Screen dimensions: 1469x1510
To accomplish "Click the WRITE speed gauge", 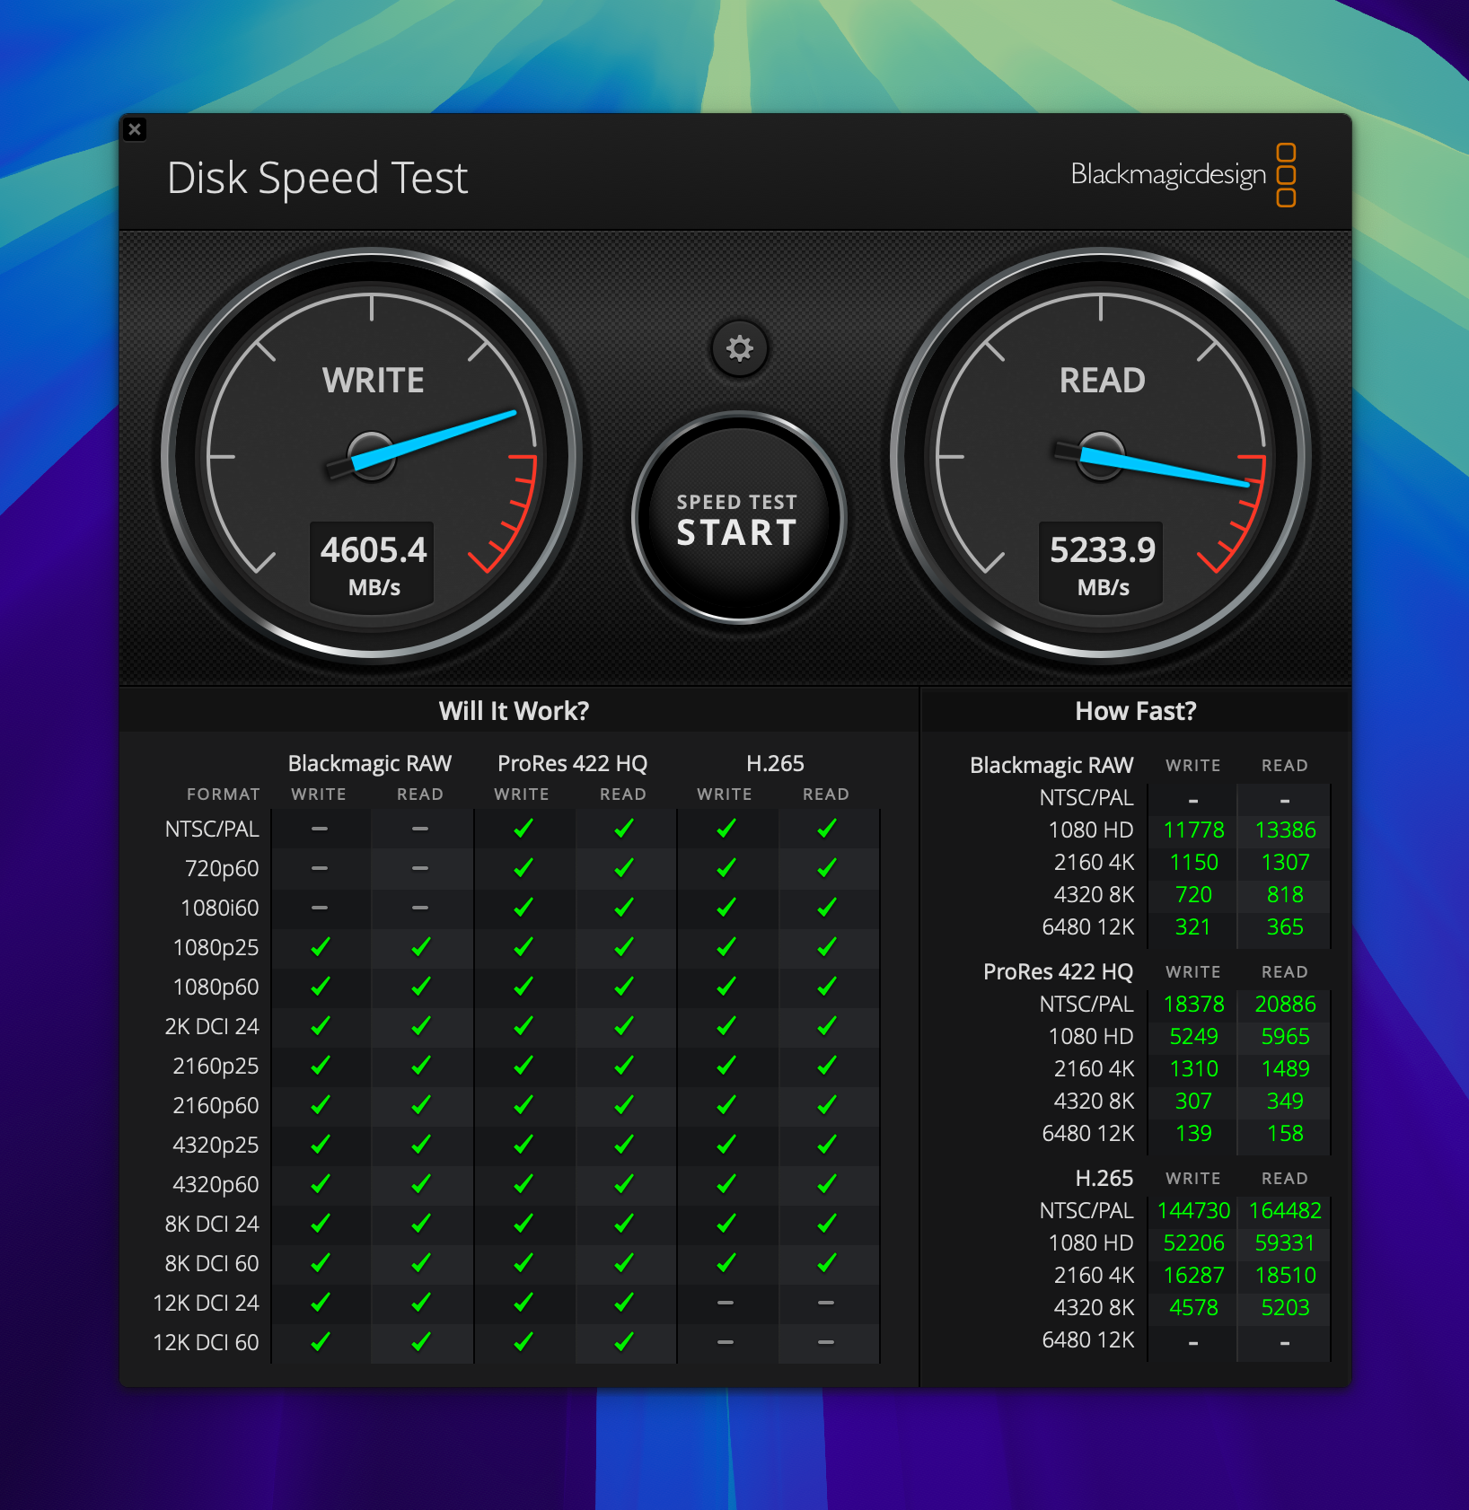I will 373,456.
